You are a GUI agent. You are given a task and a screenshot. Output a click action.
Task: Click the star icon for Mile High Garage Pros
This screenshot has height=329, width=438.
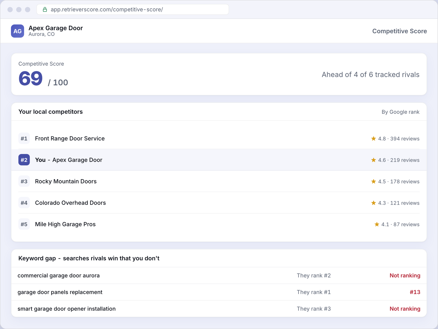pos(377,224)
